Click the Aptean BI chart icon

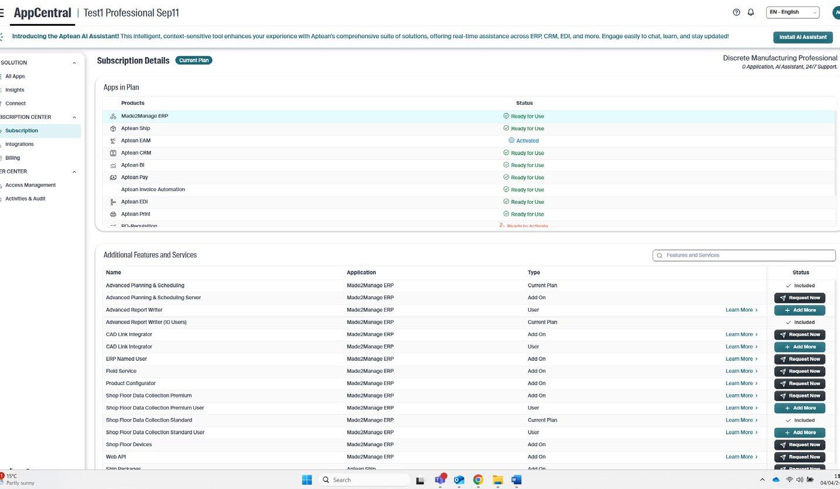(113, 165)
